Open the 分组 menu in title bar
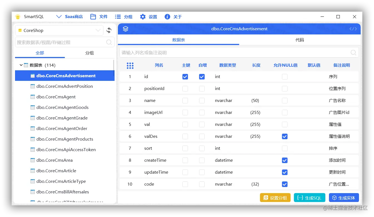Screen dimensions: 374x217 tap(124, 17)
